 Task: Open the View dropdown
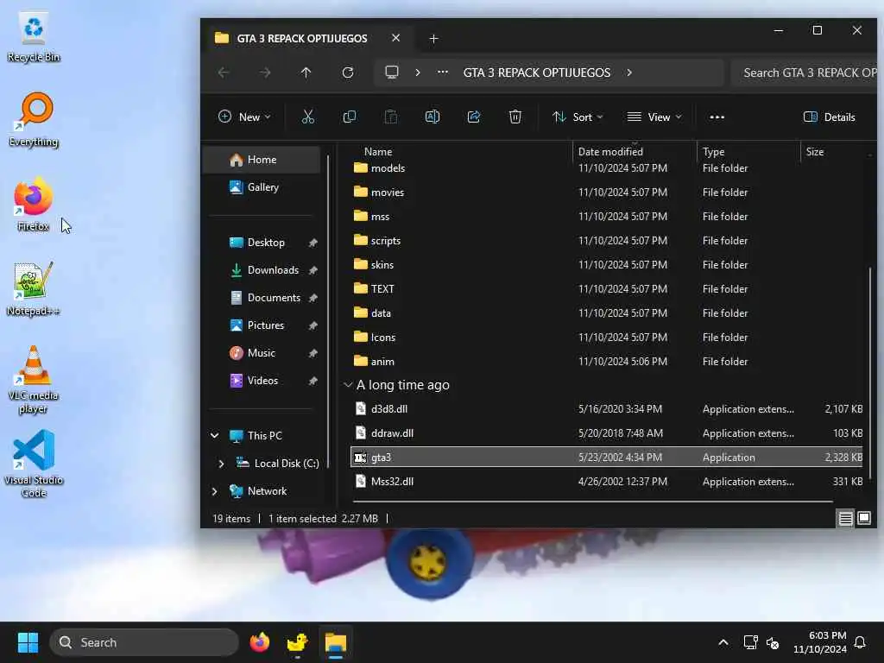654,117
